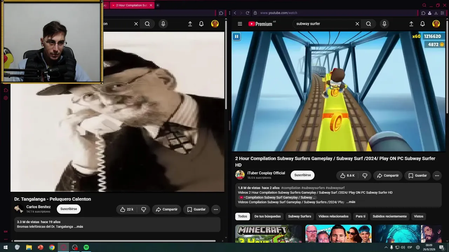Go to YouTube Premium home logo
The image size is (449, 252).
(x=260, y=24)
